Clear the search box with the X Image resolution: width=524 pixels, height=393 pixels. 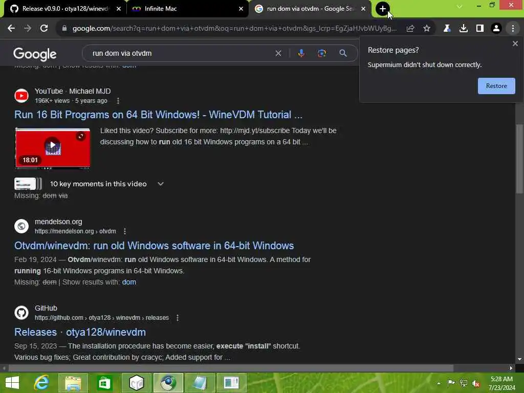click(x=278, y=53)
